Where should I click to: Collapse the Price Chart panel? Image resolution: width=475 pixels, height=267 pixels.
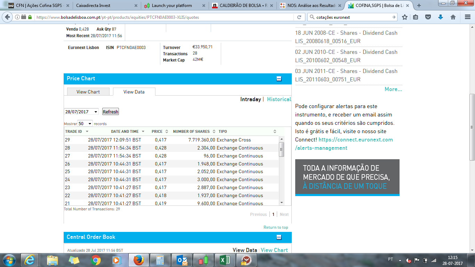[x=279, y=79]
